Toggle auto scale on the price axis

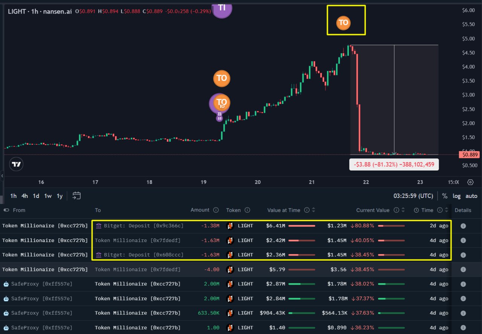(x=471, y=196)
